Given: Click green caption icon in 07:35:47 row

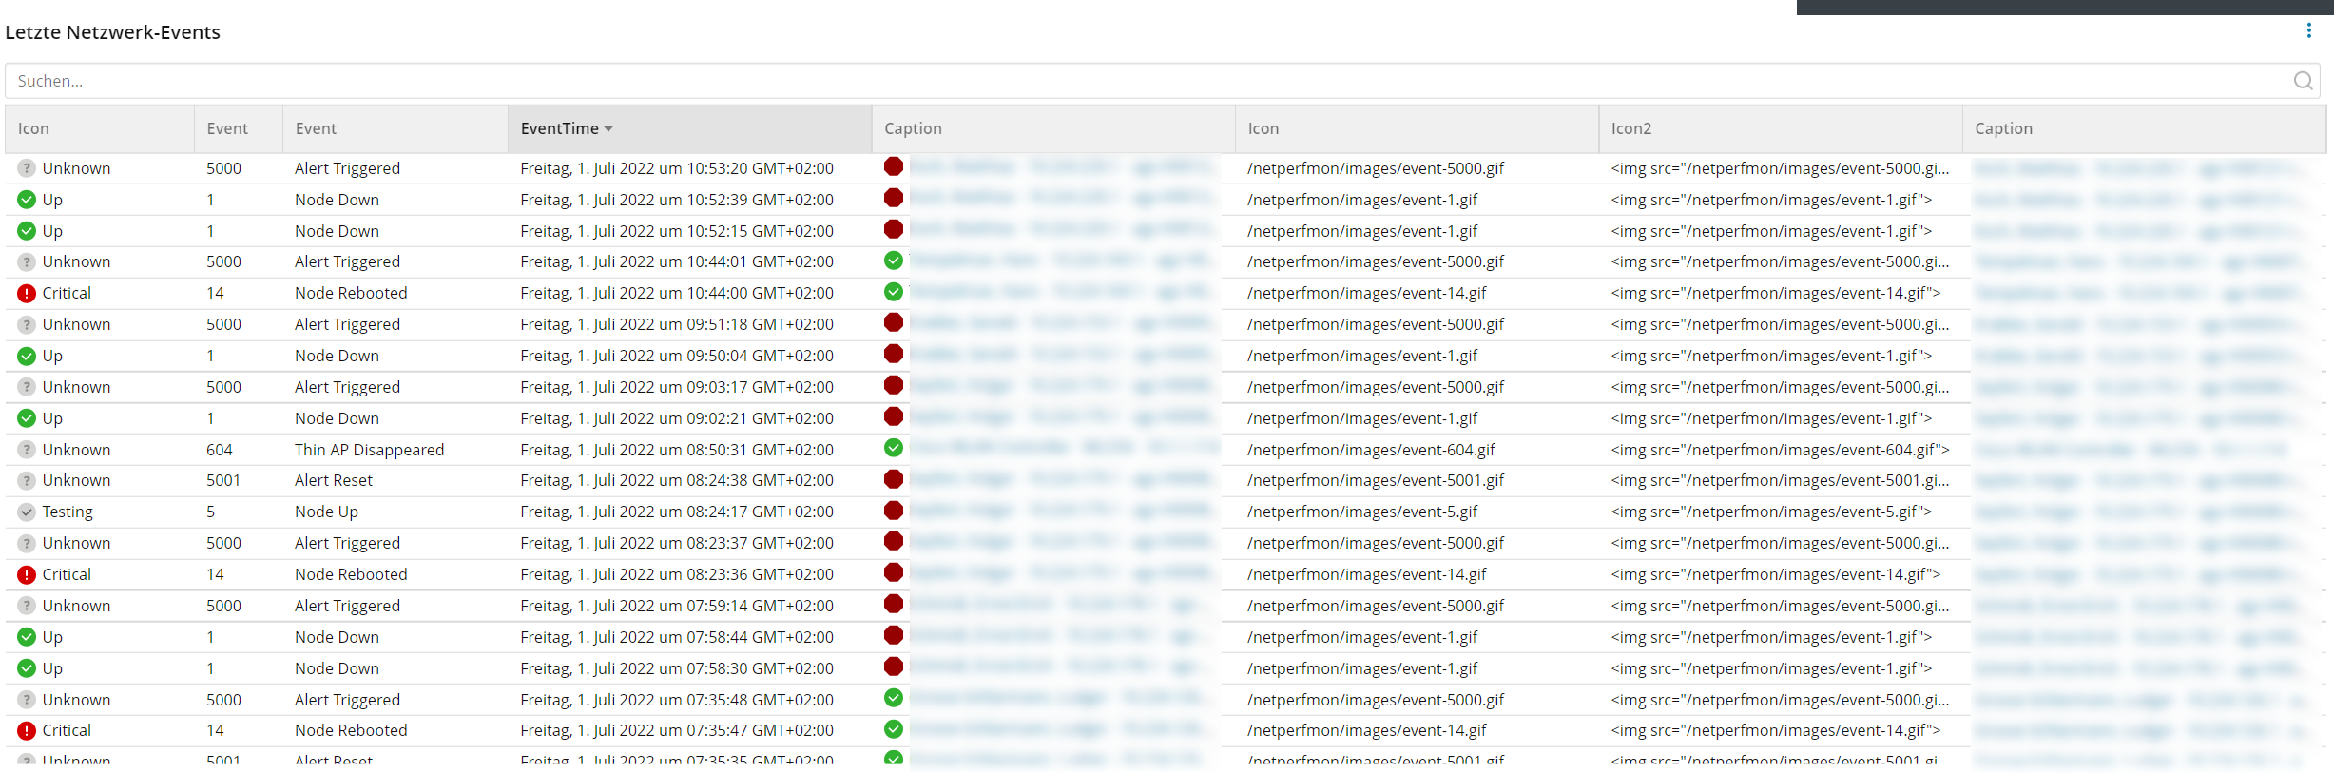Looking at the screenshot, I should pyautogui.click(x=894, y=728).
